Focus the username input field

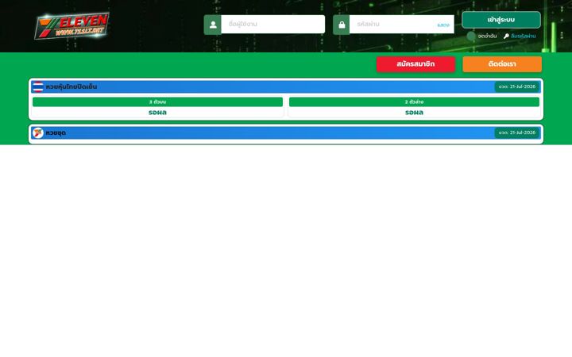[x=272, y=25]
